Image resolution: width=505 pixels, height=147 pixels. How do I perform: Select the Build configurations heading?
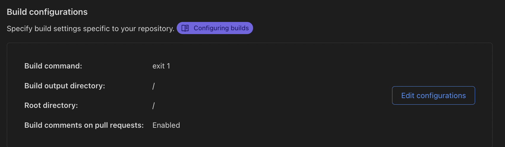47,12
